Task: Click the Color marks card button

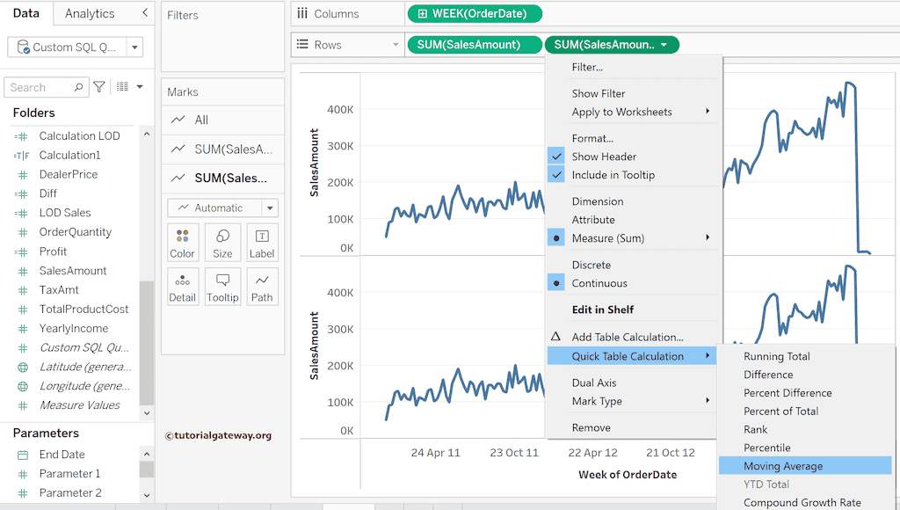Action: 182,243
